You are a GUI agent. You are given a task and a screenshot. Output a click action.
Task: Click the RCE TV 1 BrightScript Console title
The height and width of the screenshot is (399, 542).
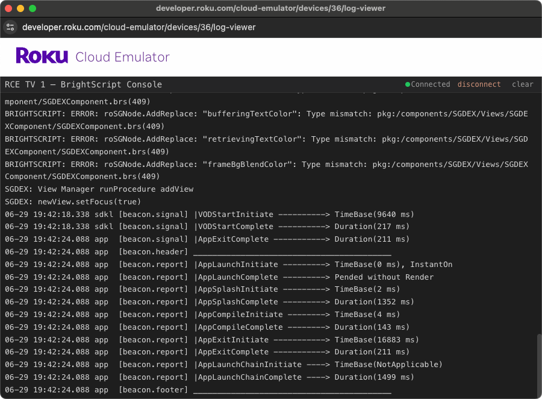click(x=83, y=85)
